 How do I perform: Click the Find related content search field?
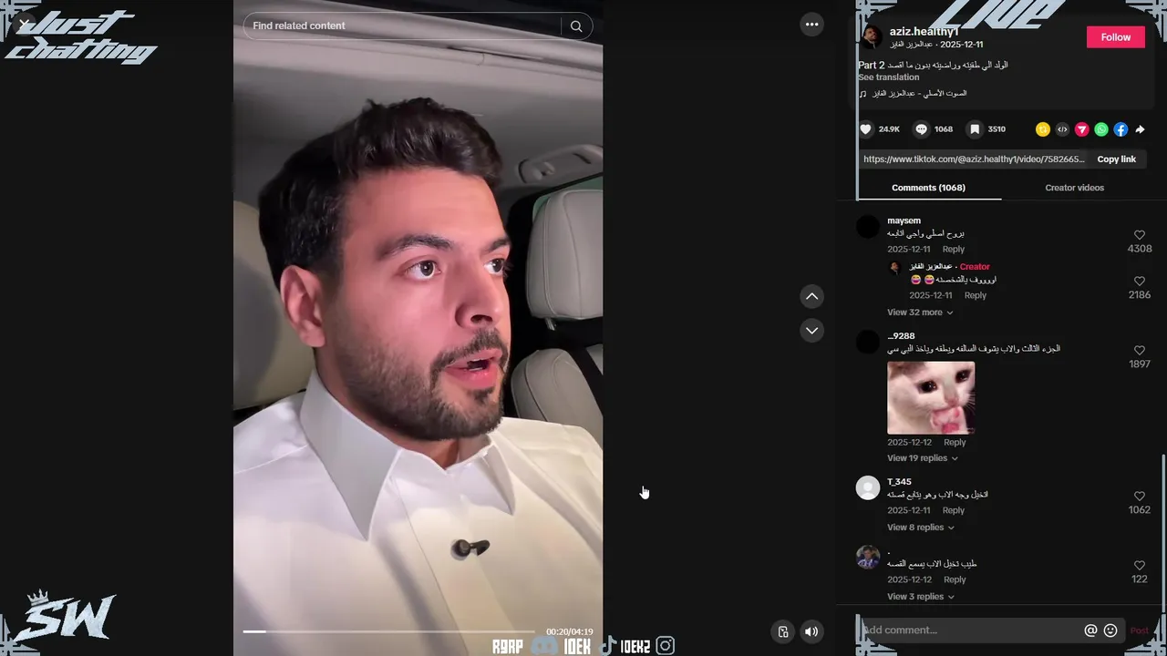401,26
